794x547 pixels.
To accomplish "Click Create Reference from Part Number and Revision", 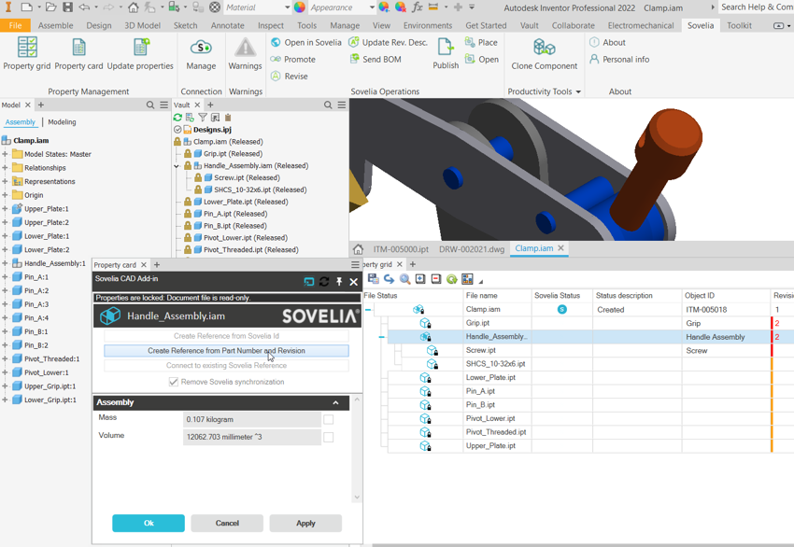I will click(x=226, y=351).
